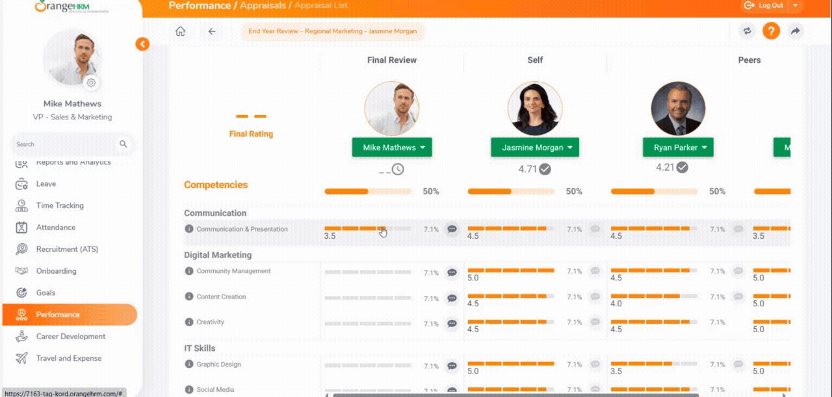Expand the Mike Mathews reviewer dropdown
The image size is (832, 397).
tap(422, 148)
